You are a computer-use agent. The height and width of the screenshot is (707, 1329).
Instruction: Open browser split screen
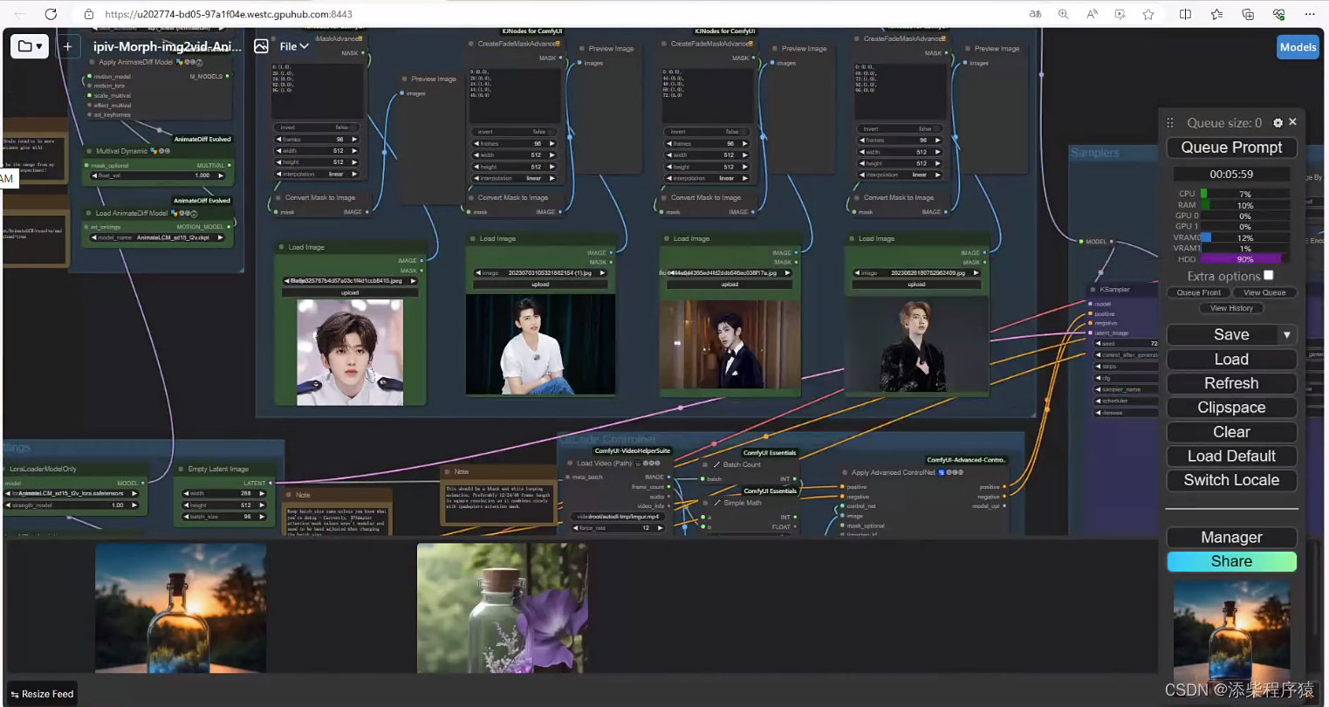[x=1185, y=14]
